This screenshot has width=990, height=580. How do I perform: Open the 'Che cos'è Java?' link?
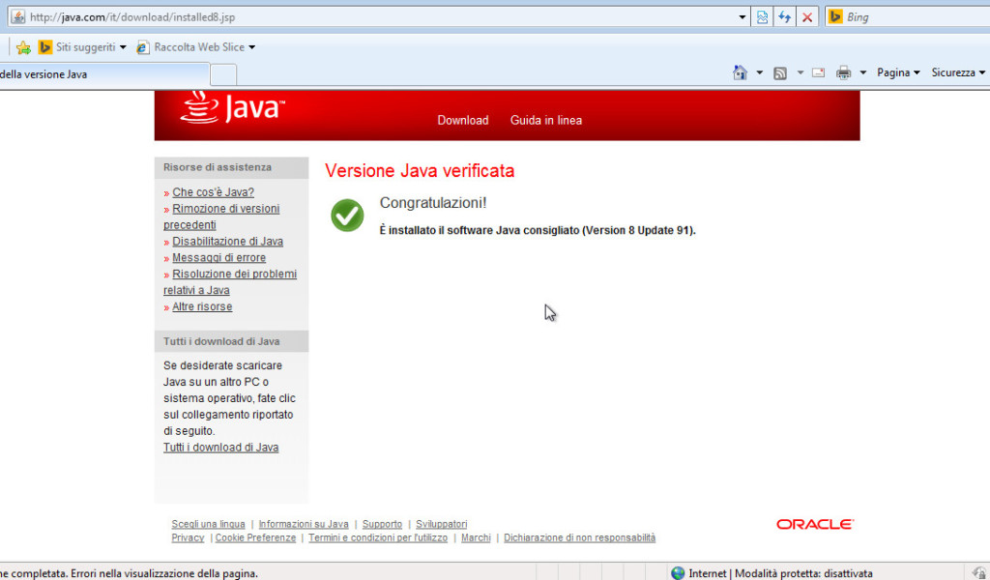(213, 191)
